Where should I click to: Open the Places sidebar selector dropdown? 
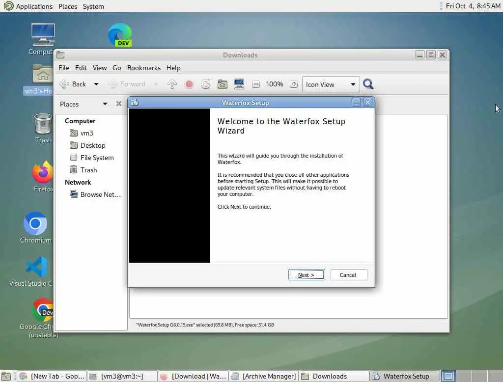pyautogui.click(x=84, y=104)
